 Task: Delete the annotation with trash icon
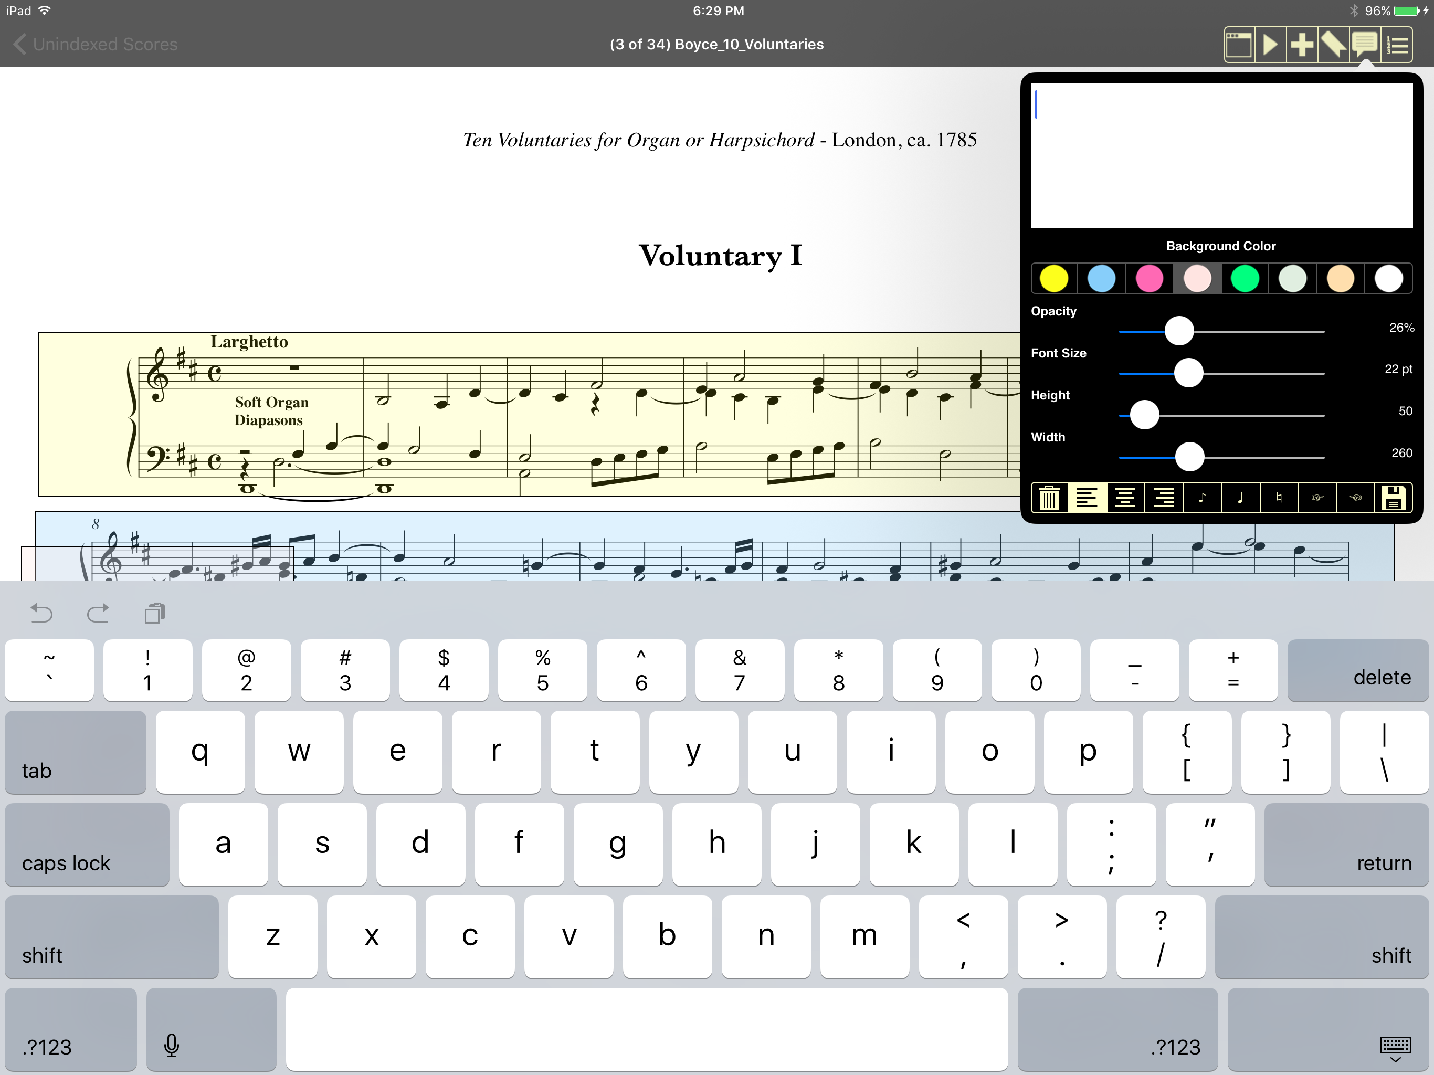coord(1049,498)
